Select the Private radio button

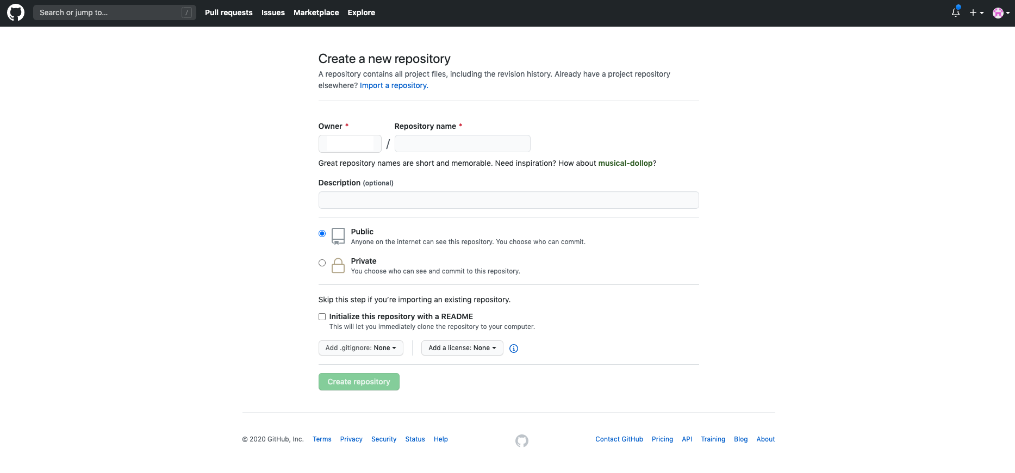(322, 263)
